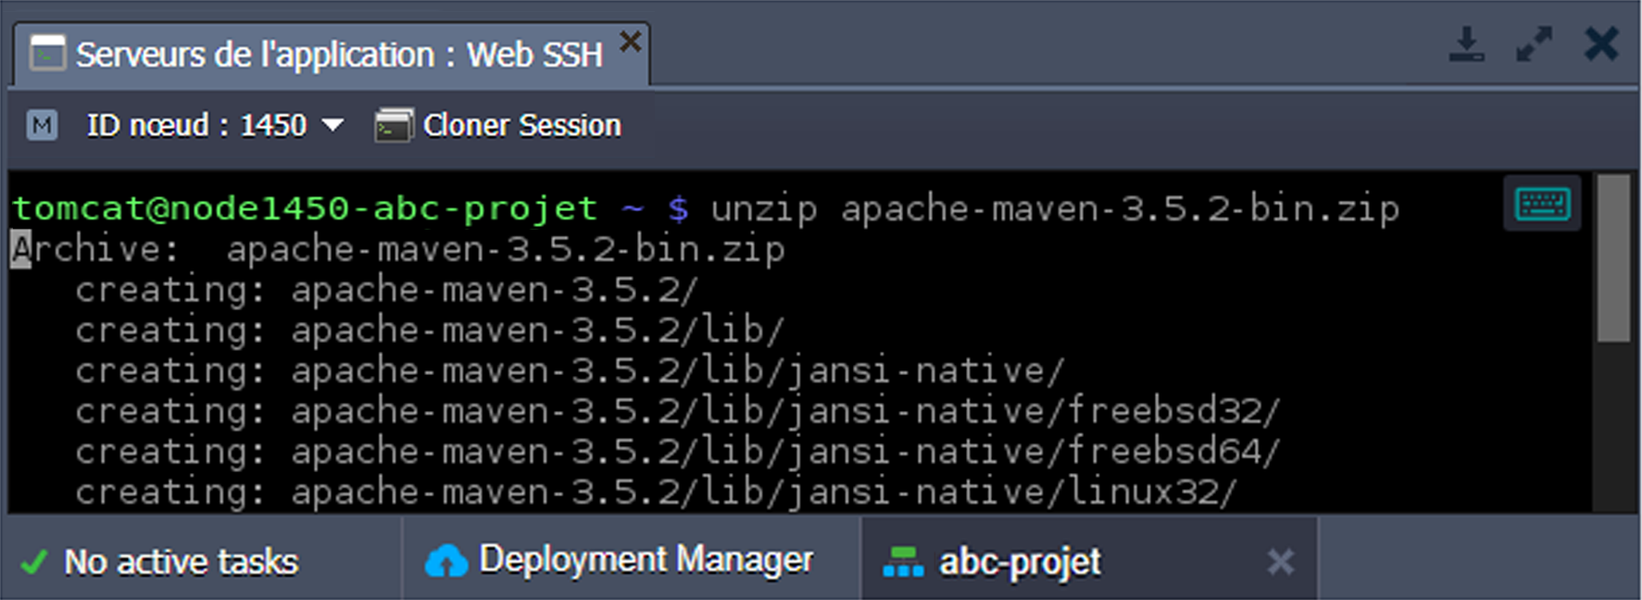
Task: Select the Serveurs de l'application Web SSH tab
Action: click(339, 56)
